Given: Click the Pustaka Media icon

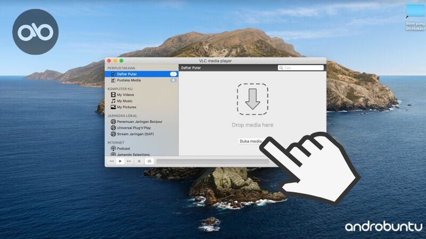Looking at the screenshot, I should [x=113, y=80].
